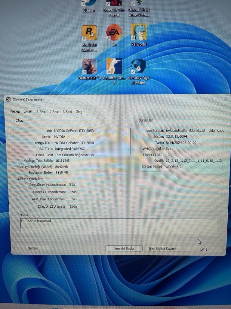Click AGP Doku Hızlandırması Etkin value
This screenshot has height=309, width=231.
coord(73,199)
